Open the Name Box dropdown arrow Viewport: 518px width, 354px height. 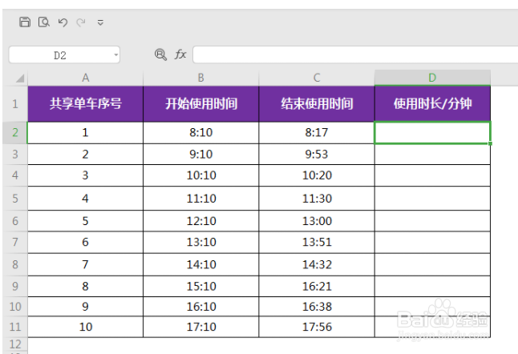pos(116,54)
